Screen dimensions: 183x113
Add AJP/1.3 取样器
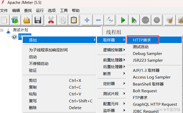tap(154, 70)
